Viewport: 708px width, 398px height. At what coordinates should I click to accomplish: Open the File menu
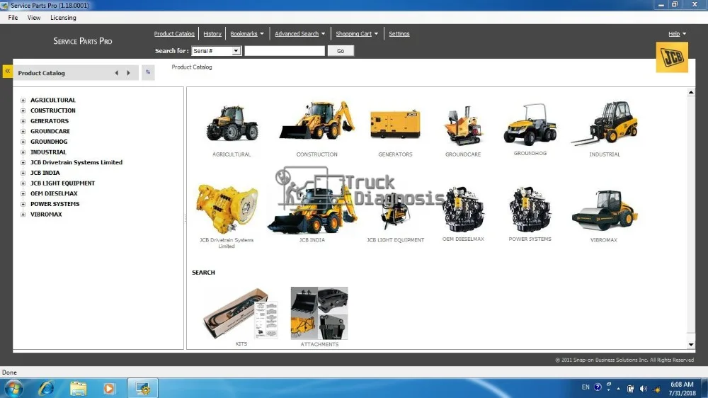[13, 18]
